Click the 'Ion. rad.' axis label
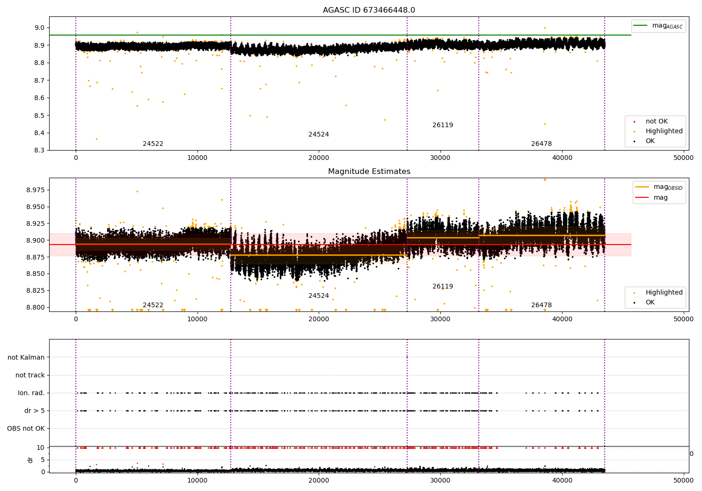The height and width of the screenshot is (491, 702). [x=31, y=393]
